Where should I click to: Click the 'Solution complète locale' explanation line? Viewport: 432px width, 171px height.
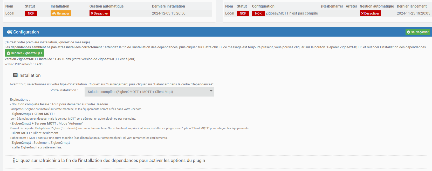click(x=59, y=104)
